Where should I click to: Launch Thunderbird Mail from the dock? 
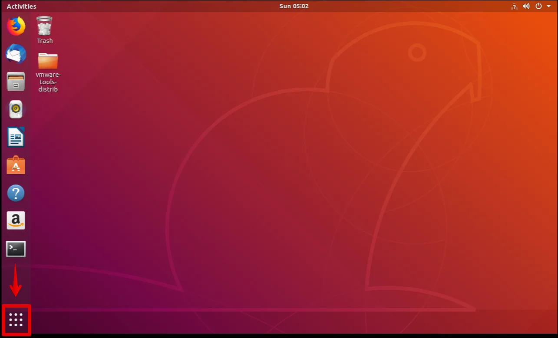click(16, 54)
